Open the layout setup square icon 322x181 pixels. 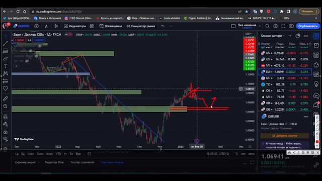(x=233, y=26)
